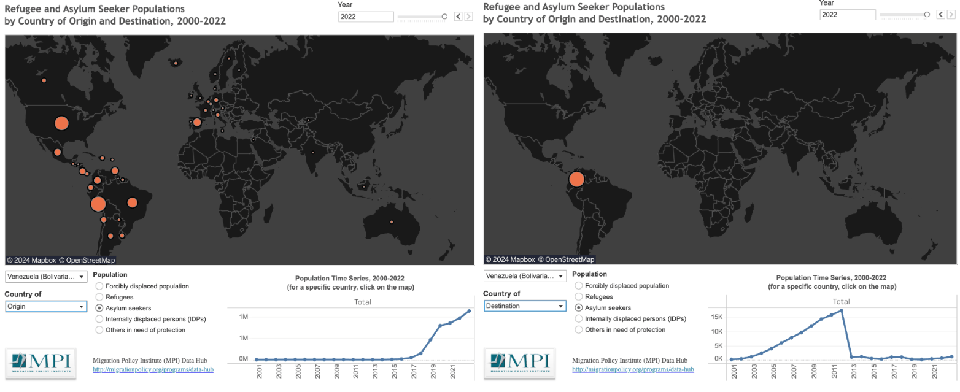This screenshot has width=960, height=392.
Task: Step forward one year on right dashboard
Action: pyautogui.click(x=951, y=14)
